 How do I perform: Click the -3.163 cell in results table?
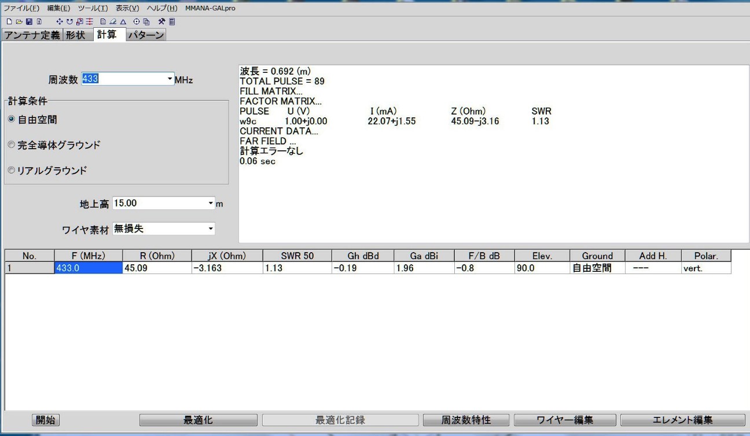coord(227,268)
